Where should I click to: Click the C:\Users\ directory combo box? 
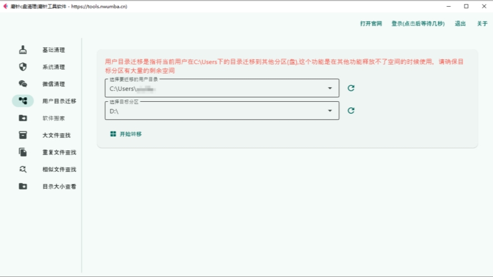tap(222, 88)
